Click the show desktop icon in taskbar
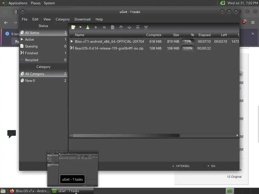 (3, 191)
